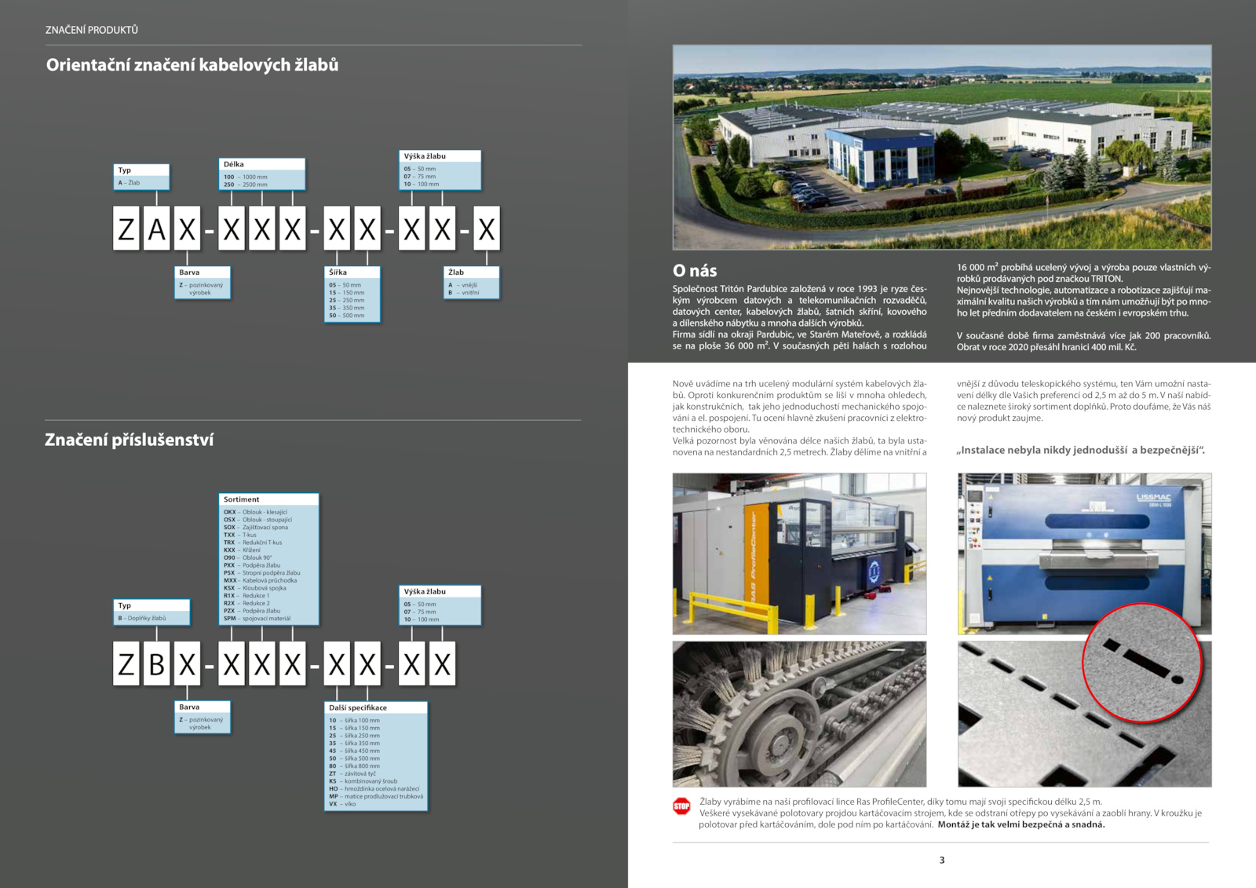Click the red STOP sign icon
1256x888 pixels.
click(x=681, y=806)
